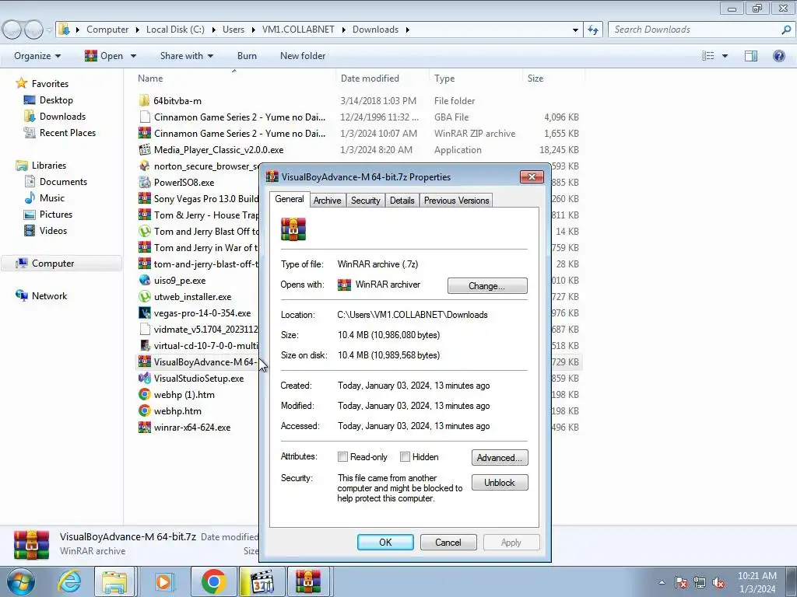Open the WinRAR taskbar icon

click(309, 581)
